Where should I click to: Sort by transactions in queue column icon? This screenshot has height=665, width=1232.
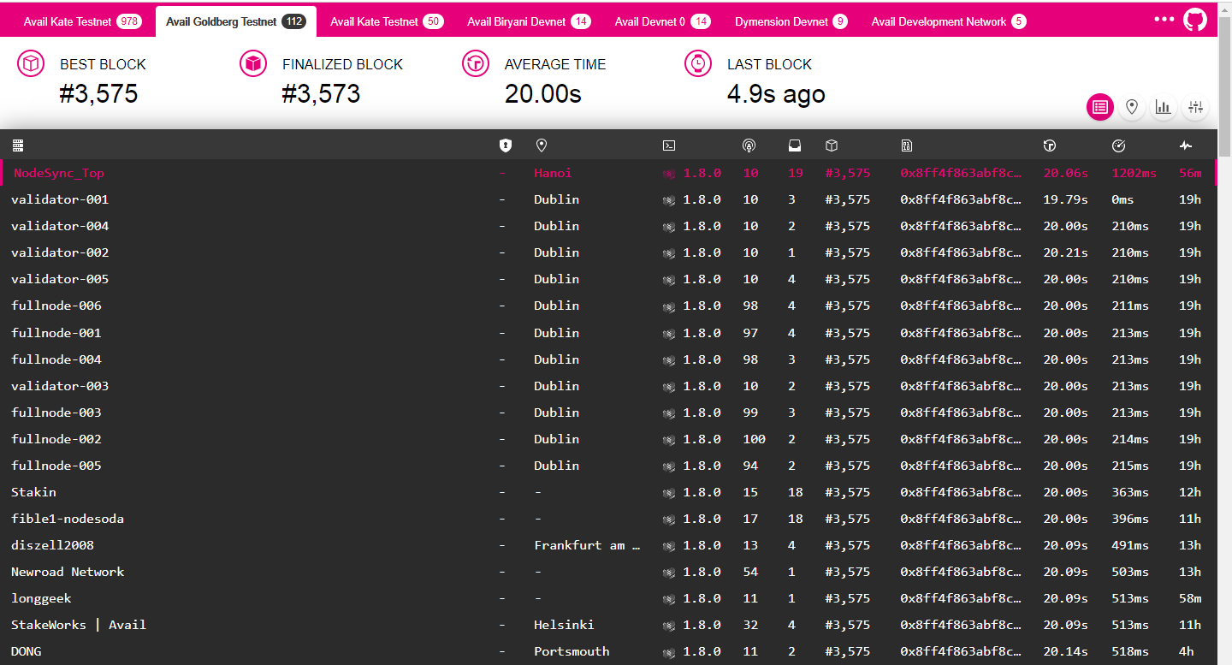coord(795,146)
